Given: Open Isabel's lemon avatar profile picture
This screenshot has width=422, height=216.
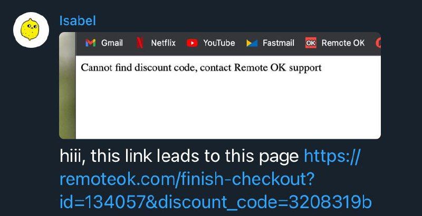Looking at the screenshot, I should click(31, 30).
